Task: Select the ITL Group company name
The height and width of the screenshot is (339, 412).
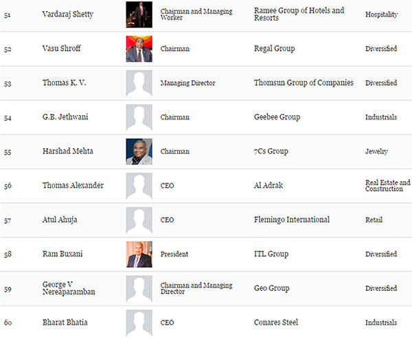Action: [271, 254]
